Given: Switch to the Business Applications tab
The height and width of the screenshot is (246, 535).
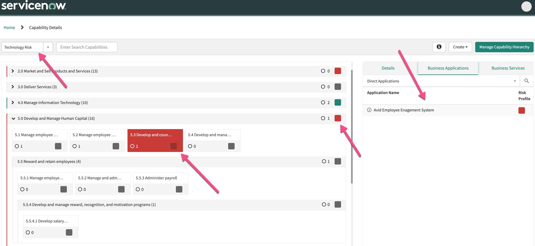Looking at the screenshot, I should tap(448, 68).
